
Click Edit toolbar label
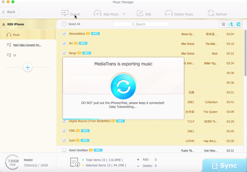pos(148,14)
